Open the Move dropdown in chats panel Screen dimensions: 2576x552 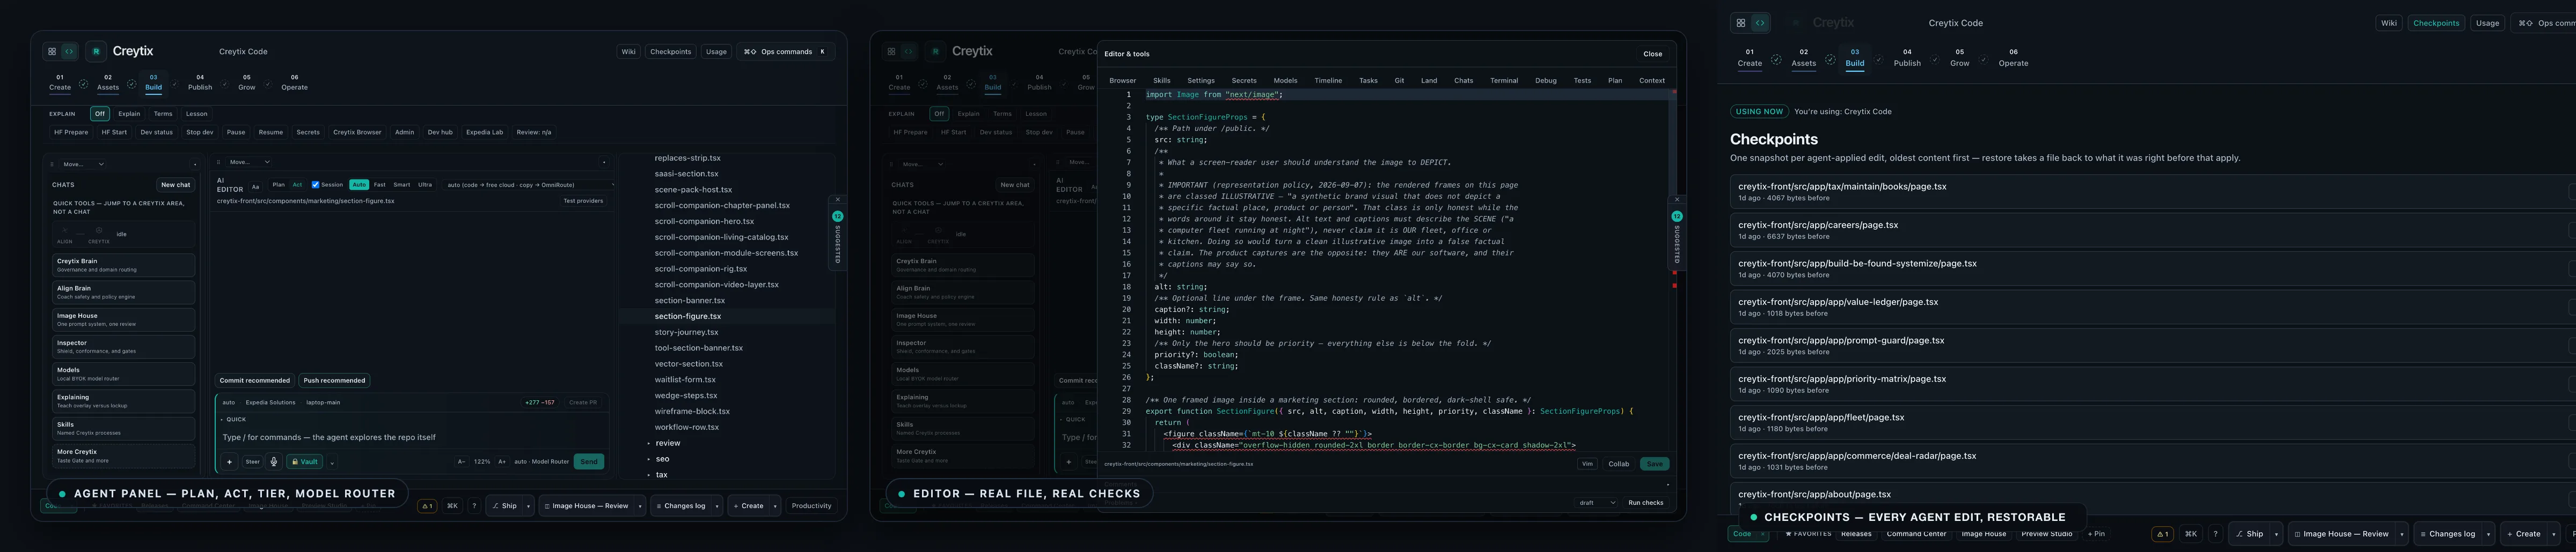tap(83, 163)
